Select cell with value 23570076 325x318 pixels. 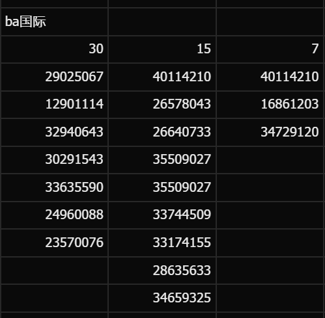(55, 243)
